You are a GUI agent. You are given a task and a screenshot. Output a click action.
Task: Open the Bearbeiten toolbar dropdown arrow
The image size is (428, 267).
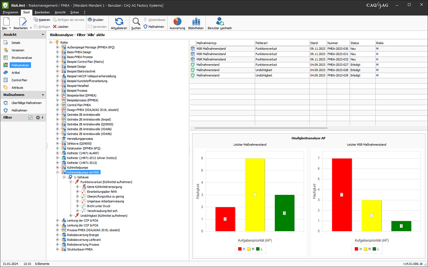[x=31, y=28]
